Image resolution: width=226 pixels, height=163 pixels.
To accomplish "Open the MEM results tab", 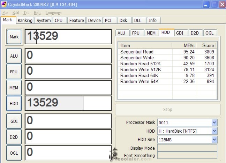I will [152, 33].
